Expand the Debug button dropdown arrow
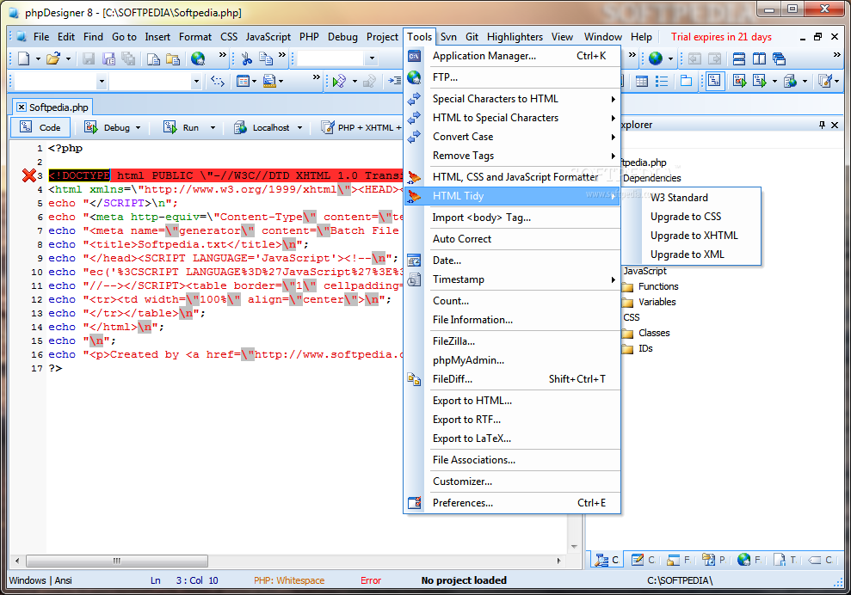The height and width of the screenshot is (595, 851). [x=138, y=128]
